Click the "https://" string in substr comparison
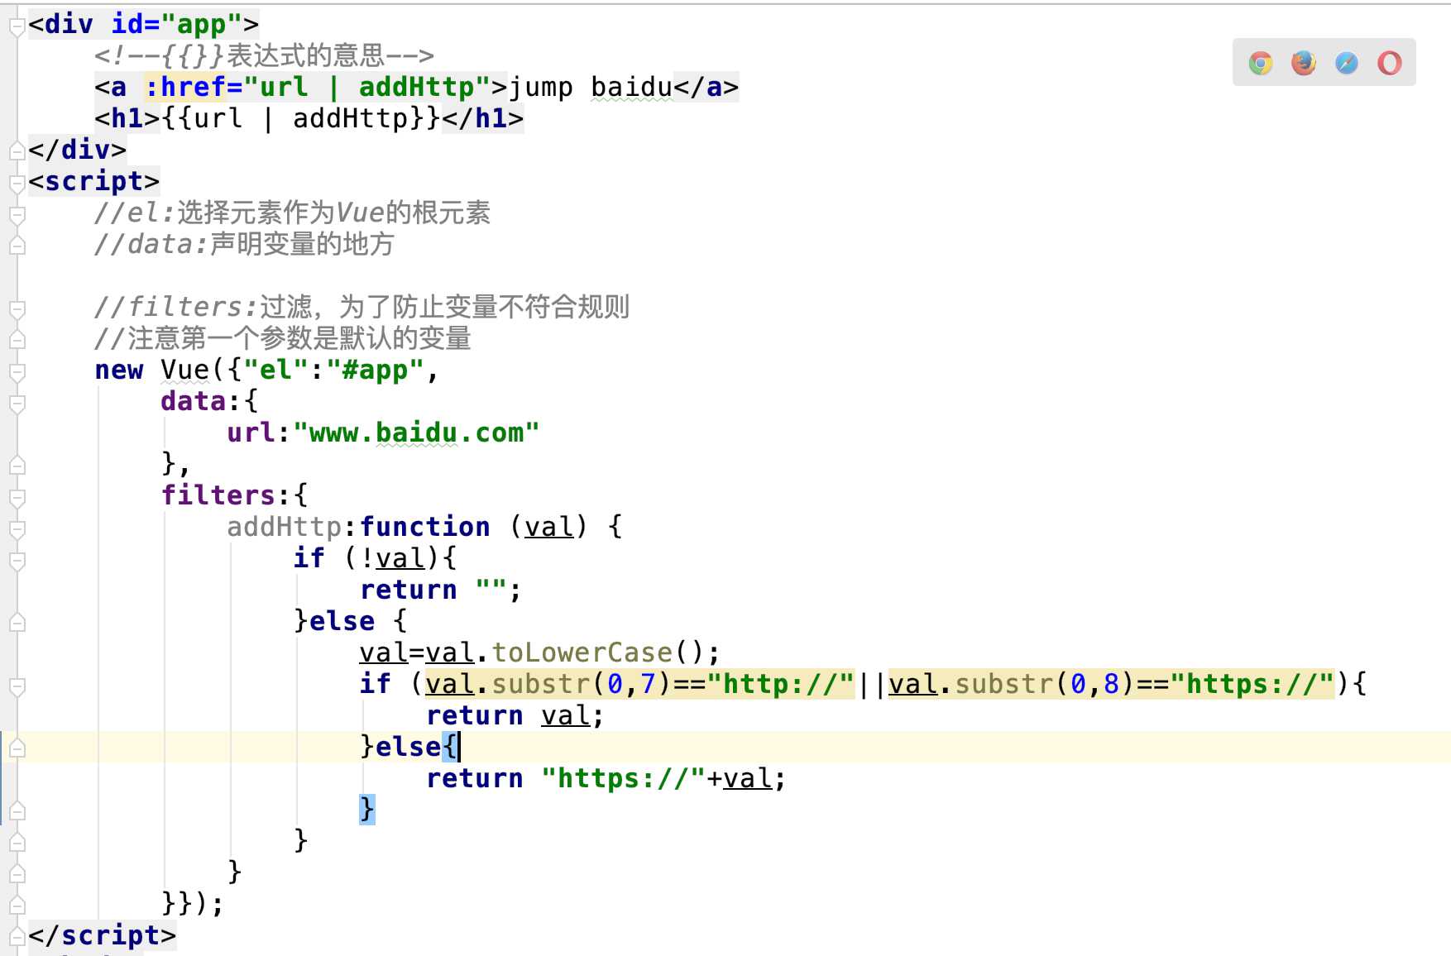 [x=1252, y=684]
